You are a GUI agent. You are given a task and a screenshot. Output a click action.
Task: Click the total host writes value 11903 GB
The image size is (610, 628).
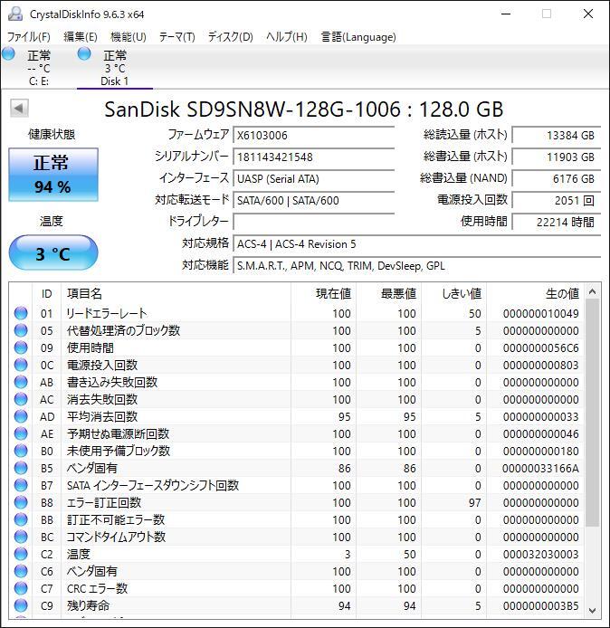(557, 157)
